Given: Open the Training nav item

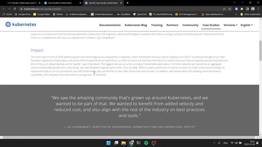Looking at the screenshot, I should (157, 25).
